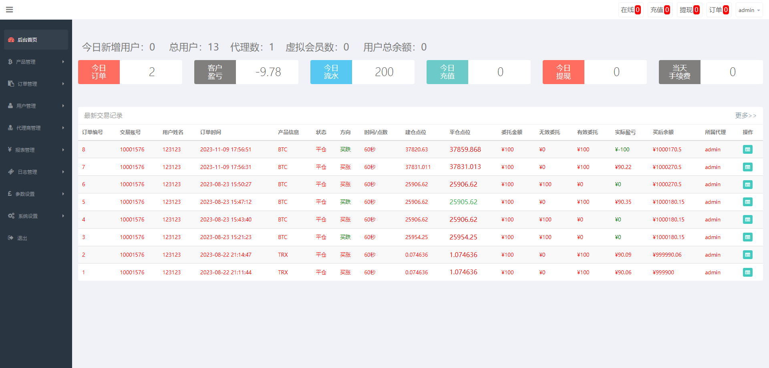Click the 提现 notification button
The image size is (769, 368).
coord(689,10)
